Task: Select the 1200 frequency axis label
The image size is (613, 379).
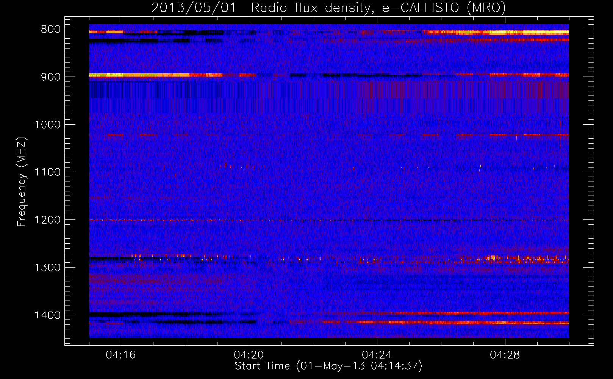Action: click(47, 220)
